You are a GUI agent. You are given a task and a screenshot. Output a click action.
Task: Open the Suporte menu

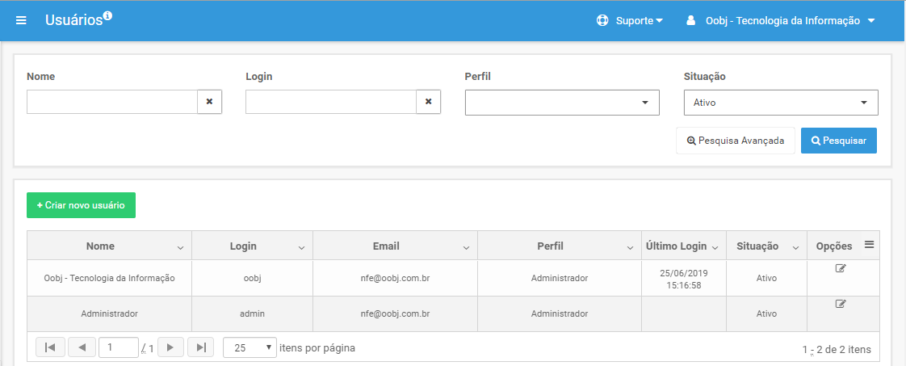tap(630, 21)
